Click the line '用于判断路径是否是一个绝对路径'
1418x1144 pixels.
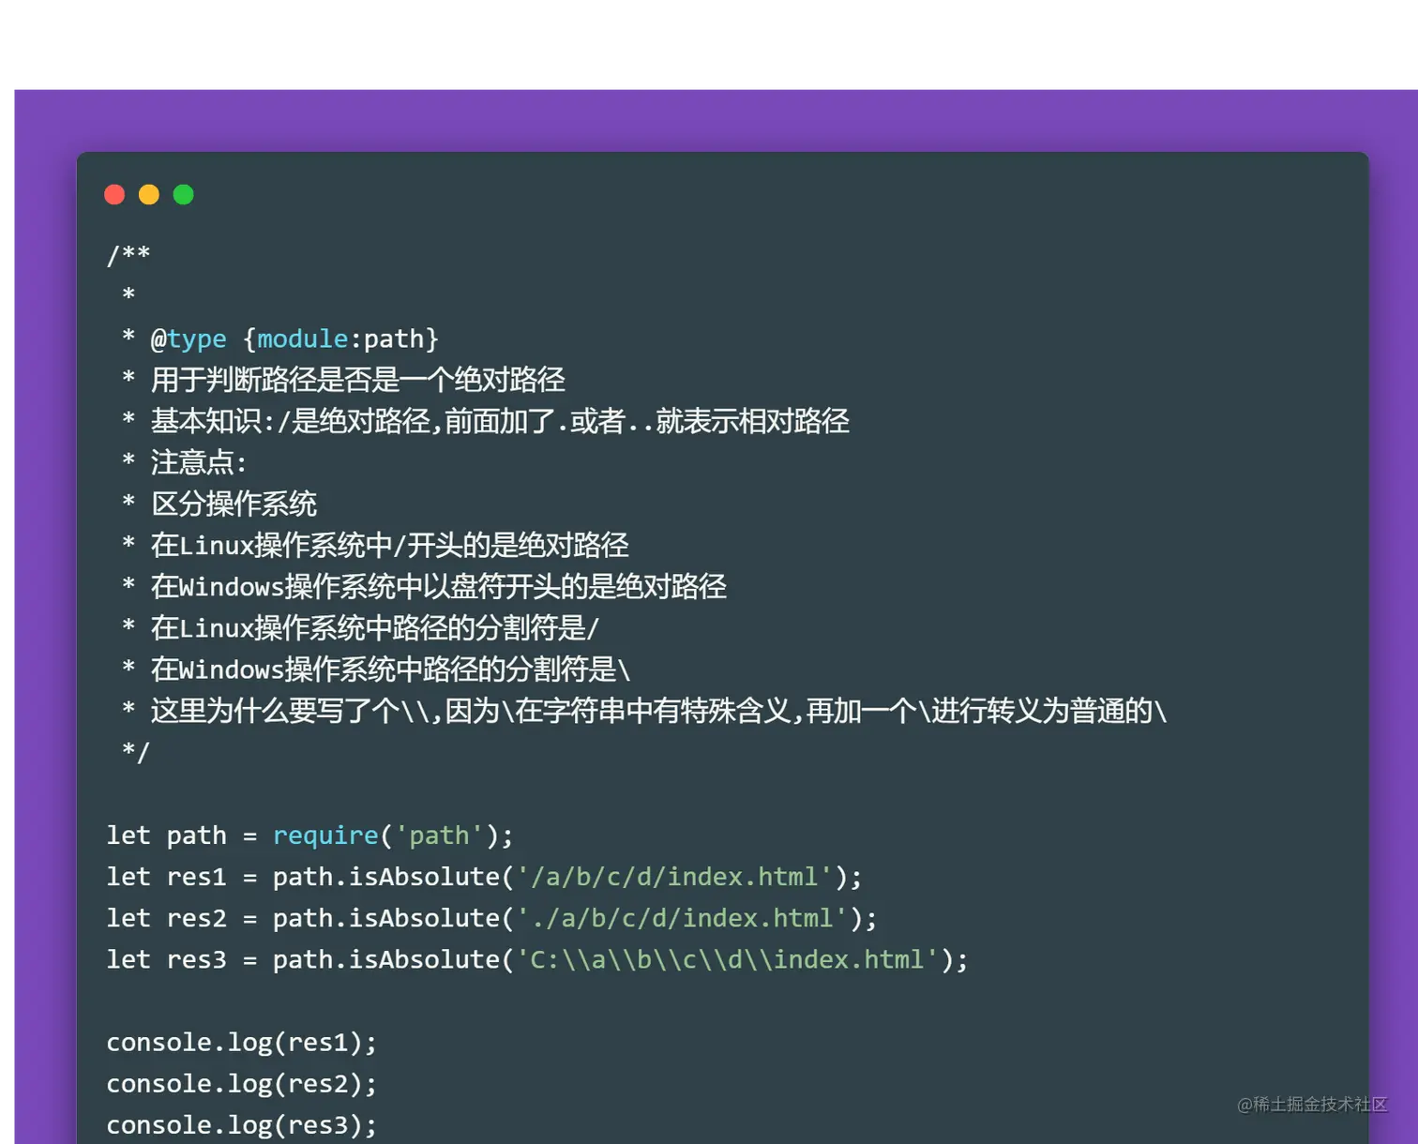[343, 380]
